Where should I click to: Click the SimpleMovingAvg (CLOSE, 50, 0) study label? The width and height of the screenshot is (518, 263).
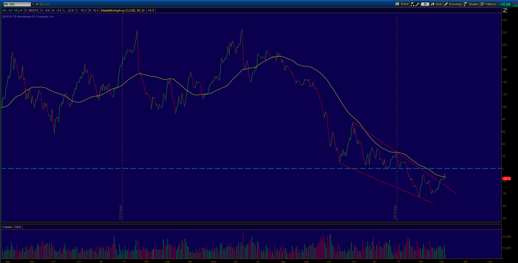click(123, 10)
